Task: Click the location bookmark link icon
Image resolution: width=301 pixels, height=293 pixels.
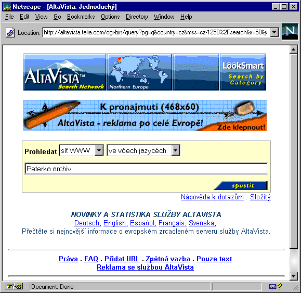Action: (10, 32)
